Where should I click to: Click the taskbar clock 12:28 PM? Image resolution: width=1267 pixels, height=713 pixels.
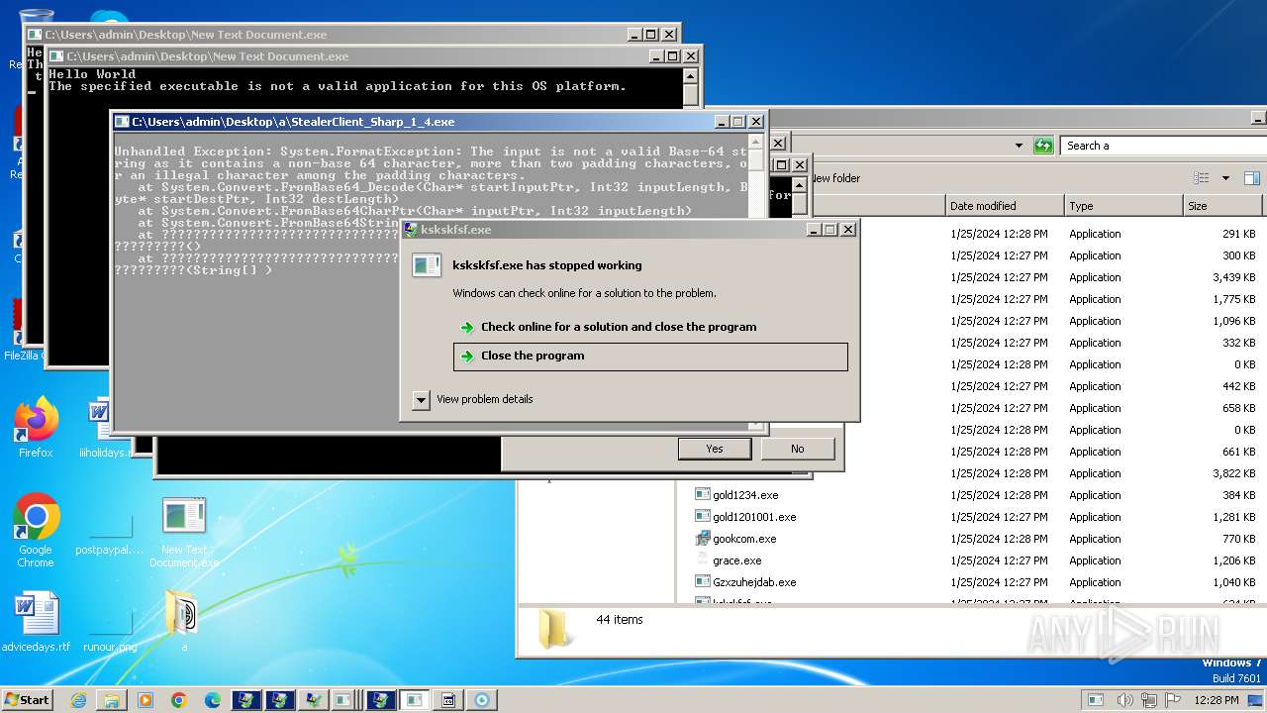[x=1216, y=700]
